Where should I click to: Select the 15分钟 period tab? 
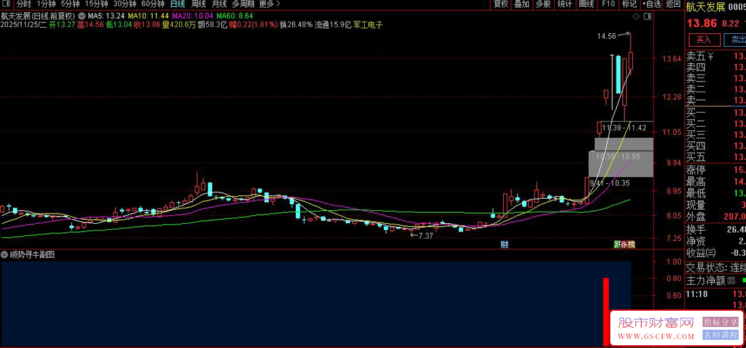[96, 4]
